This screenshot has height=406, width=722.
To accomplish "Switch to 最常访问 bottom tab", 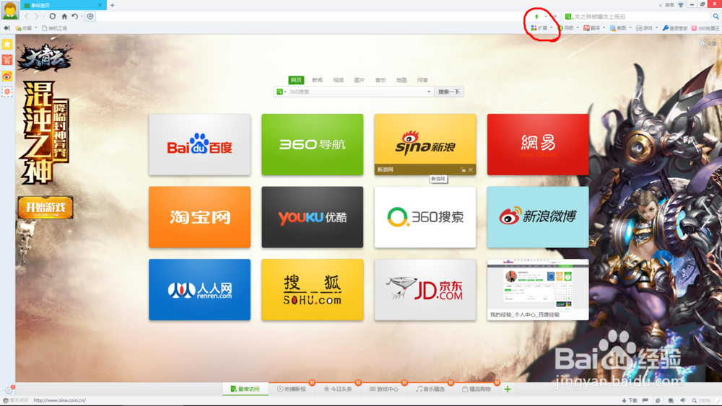I will [x=245, y=389].
